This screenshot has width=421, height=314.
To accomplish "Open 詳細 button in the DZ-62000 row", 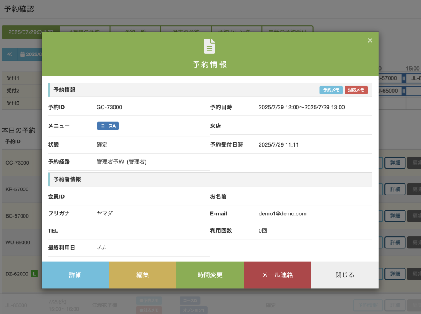I will point(395,274).
